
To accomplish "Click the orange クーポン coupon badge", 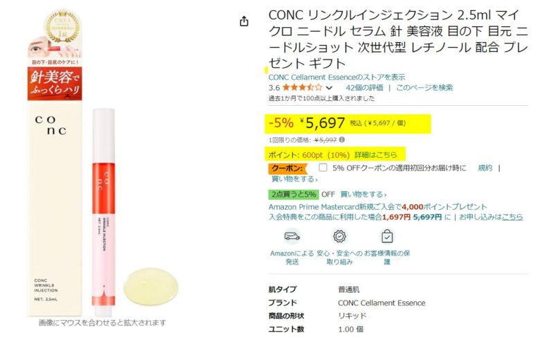I will coord(288,168).
